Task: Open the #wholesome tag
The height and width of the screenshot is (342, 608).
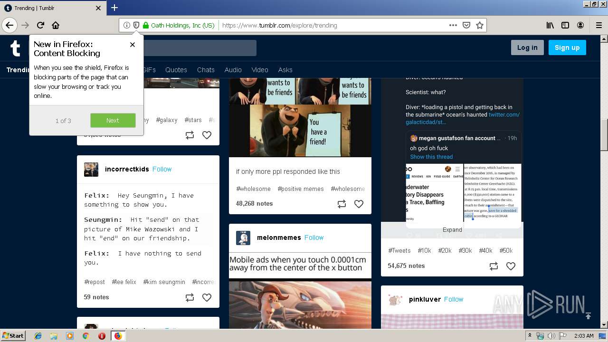Action: (x=253, y=189)
